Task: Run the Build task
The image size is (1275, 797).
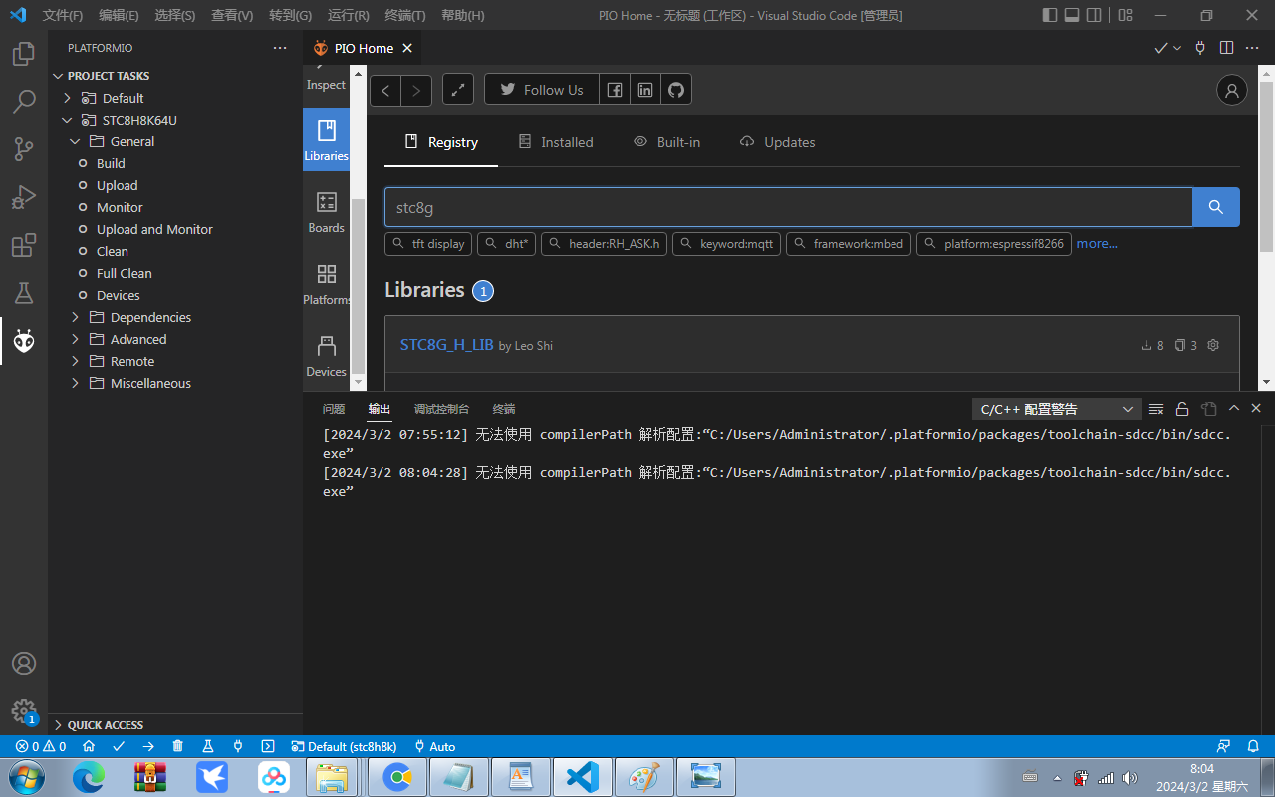Action: tap(111, 163)
